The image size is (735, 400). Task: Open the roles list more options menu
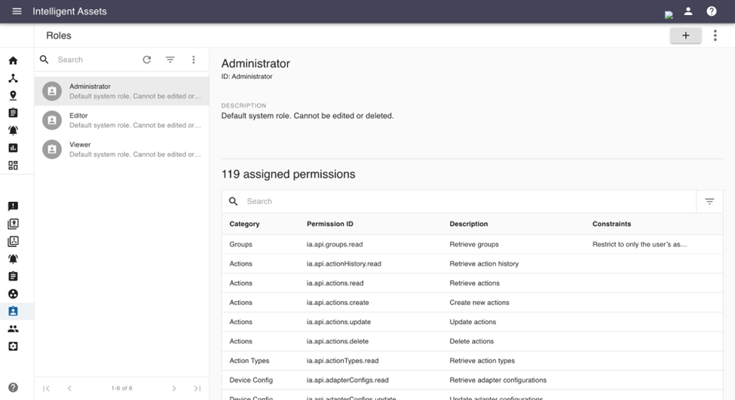[x=194, y=60]
